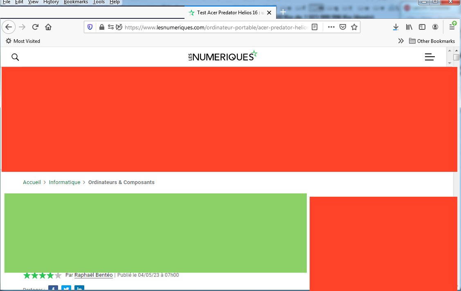Open Most Visited bookmarks
This screenshot has width=461, height=291.
(23, 41)
